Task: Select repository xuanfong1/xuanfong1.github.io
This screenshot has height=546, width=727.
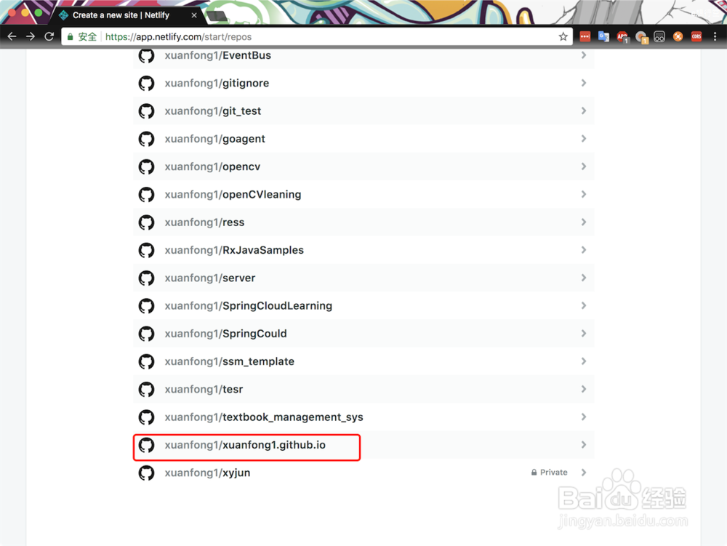Action: pyautogui.click(x=363, y=445)
